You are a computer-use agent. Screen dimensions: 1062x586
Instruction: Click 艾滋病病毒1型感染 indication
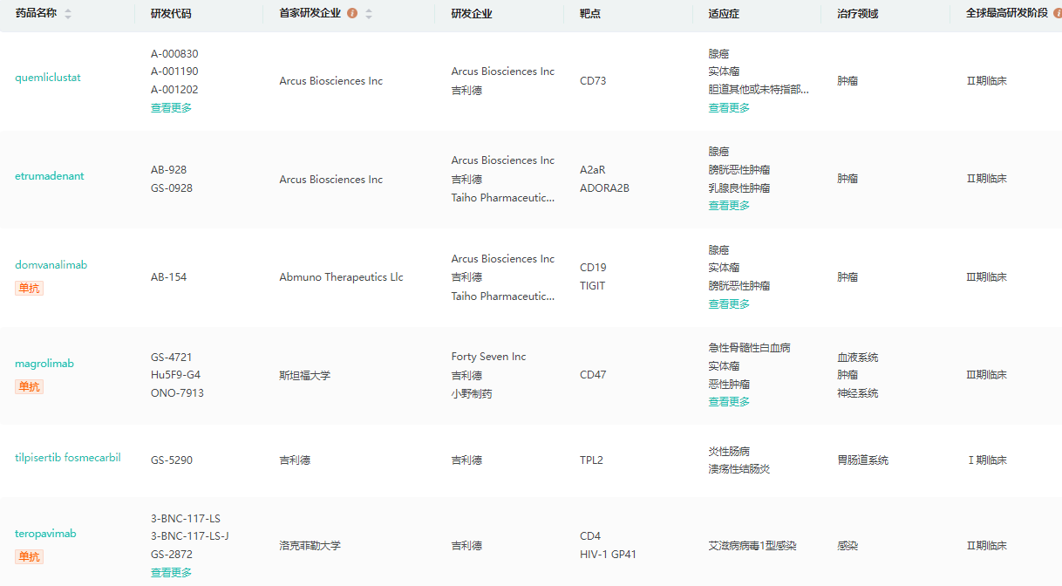[752, 546]
